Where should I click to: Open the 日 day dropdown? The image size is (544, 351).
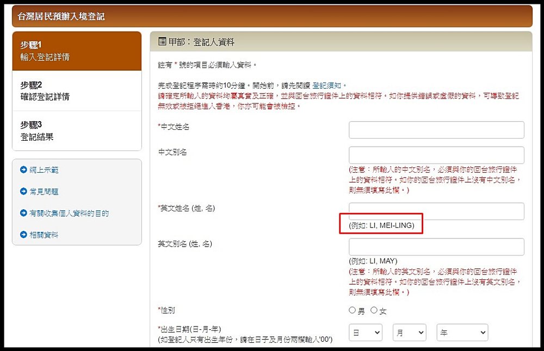366,332
